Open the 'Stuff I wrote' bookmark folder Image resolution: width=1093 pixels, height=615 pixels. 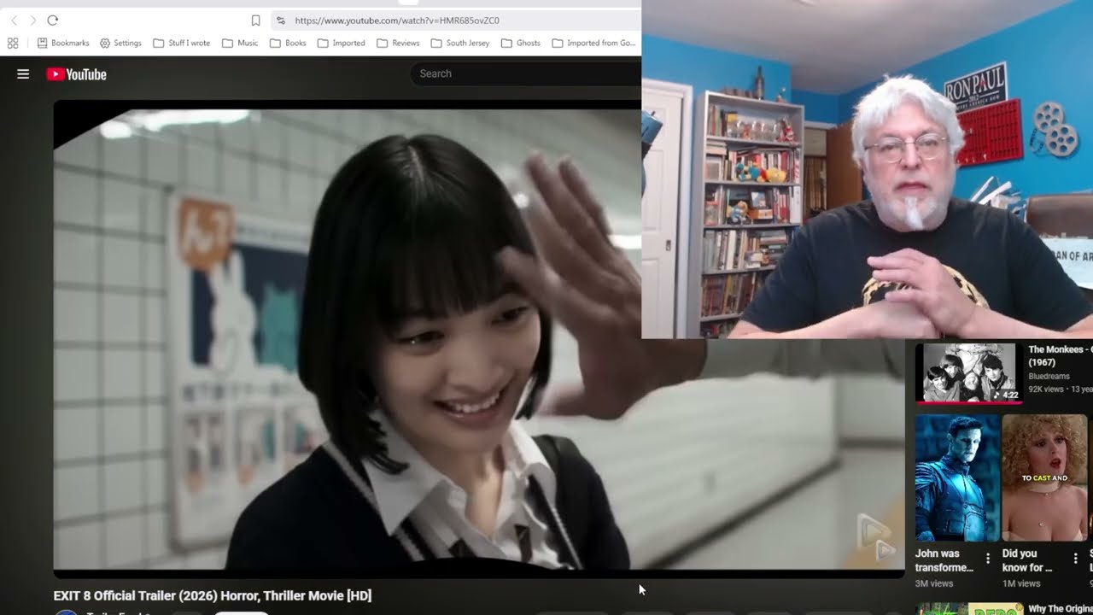[x=181, y=43]
